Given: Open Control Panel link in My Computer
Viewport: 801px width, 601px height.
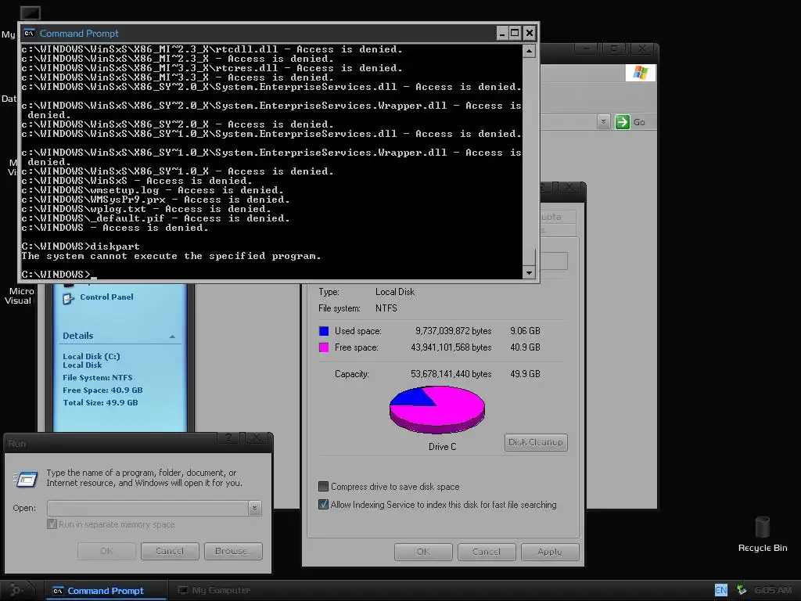Looking at the screenshot, I should coord(106,297).
